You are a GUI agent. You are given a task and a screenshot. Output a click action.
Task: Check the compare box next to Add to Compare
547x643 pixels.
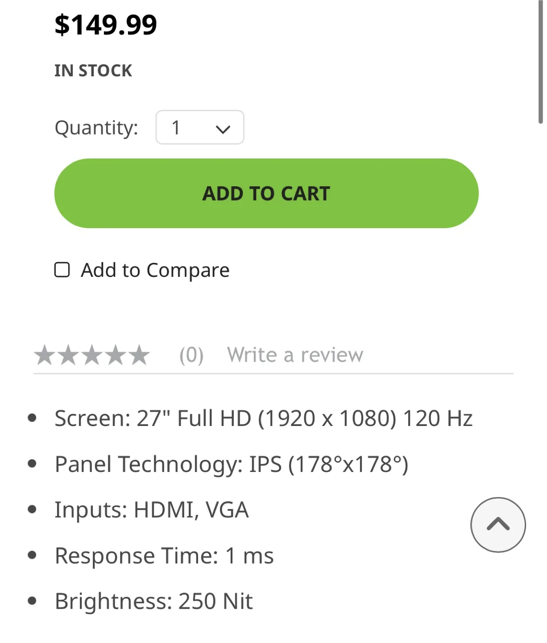coord(62,269)
